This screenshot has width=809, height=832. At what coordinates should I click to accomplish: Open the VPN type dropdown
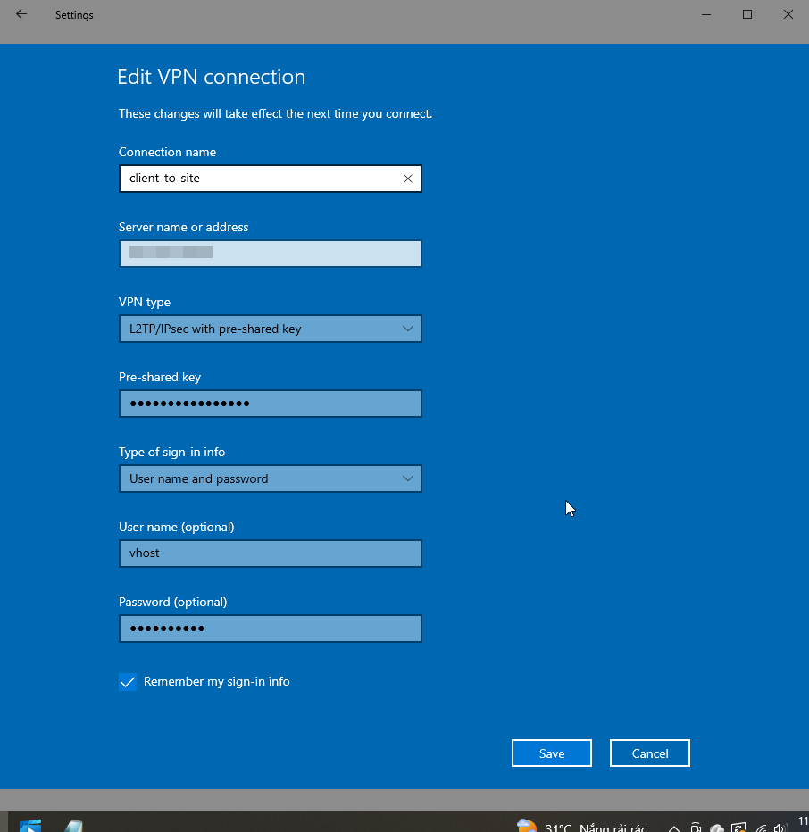pyautogui.click(x=270, y=329)
